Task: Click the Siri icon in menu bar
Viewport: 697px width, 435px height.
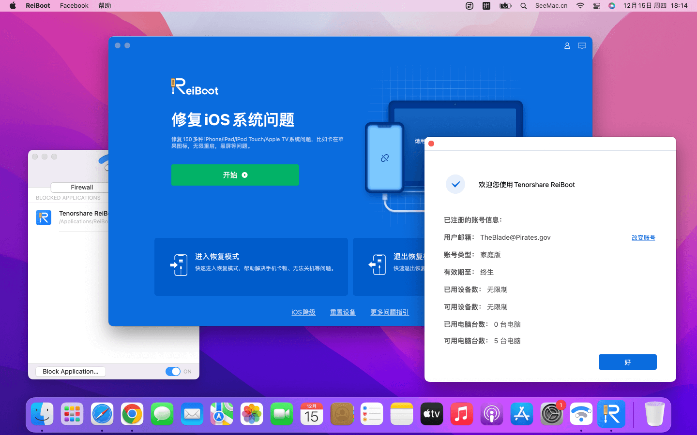Action: click(612, 6)
